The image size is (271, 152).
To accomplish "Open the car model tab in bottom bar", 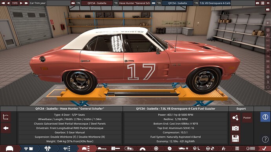I will tap(9, 148).
